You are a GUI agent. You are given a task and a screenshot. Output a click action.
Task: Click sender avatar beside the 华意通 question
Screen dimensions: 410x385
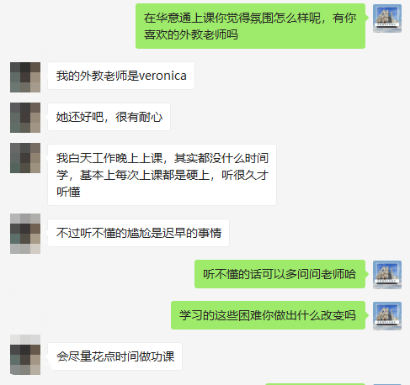pyautogui.click(x=387, y=18)
